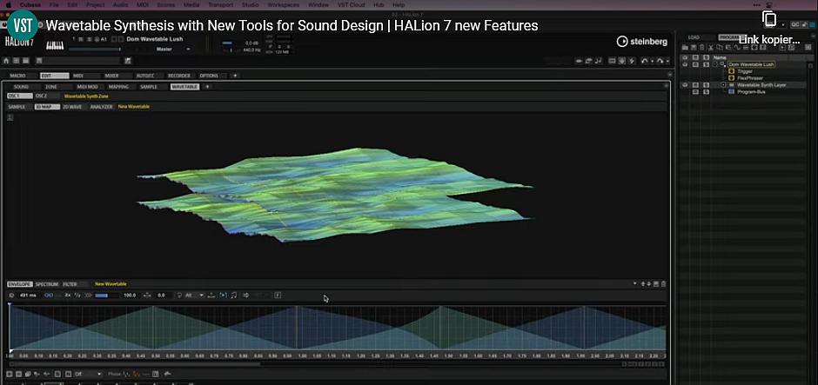
Task: Click the slider under the program name
Action: click(95, 49)
